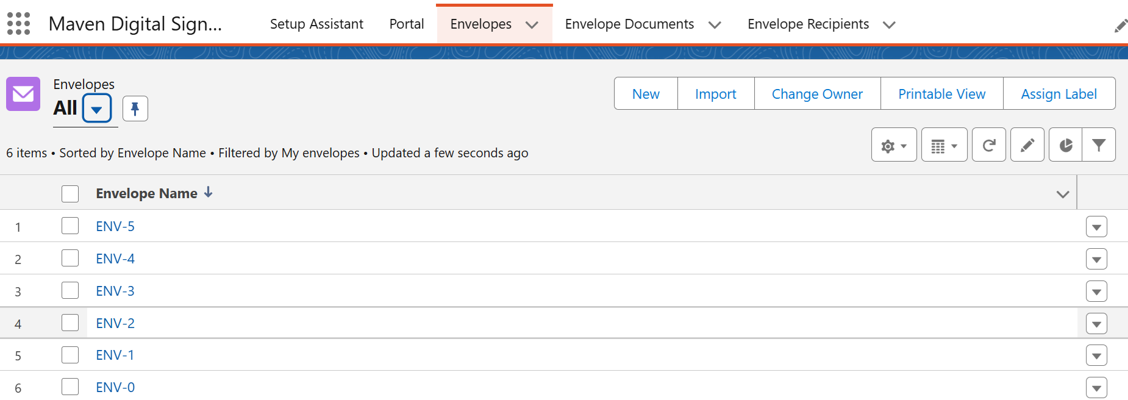This screenshot has width=1128, height=400.
Task: Open the ENV-3 envelope record
Action: pos(115,291)
